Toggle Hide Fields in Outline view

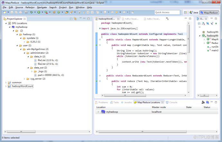208,24
